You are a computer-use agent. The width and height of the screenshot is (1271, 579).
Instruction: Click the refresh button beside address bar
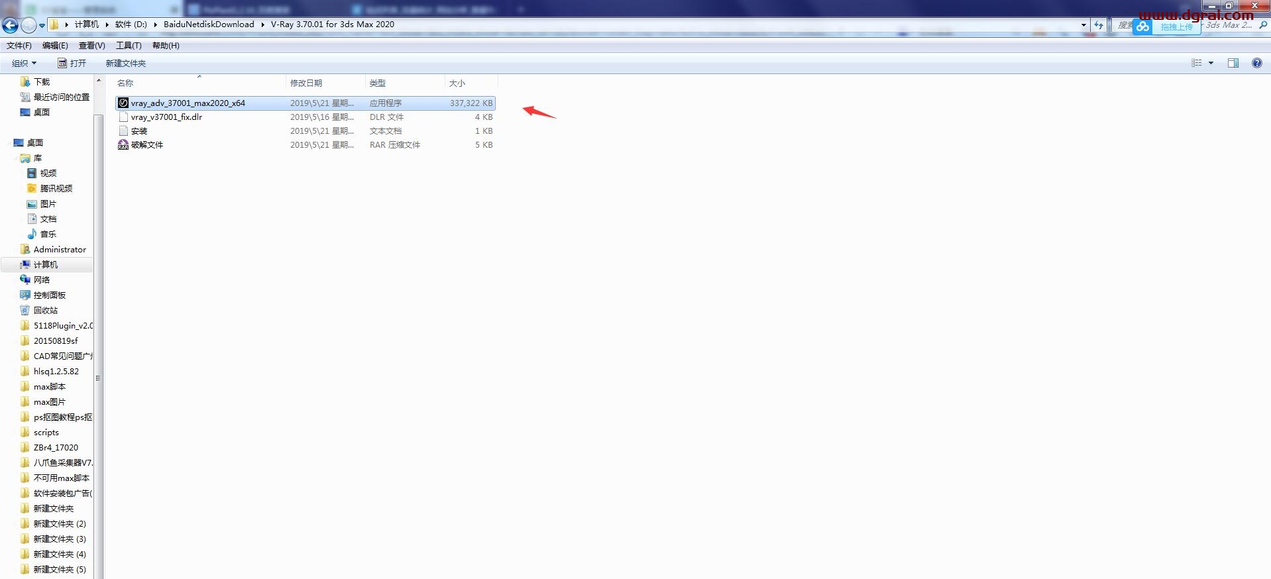click(1099, 25)
